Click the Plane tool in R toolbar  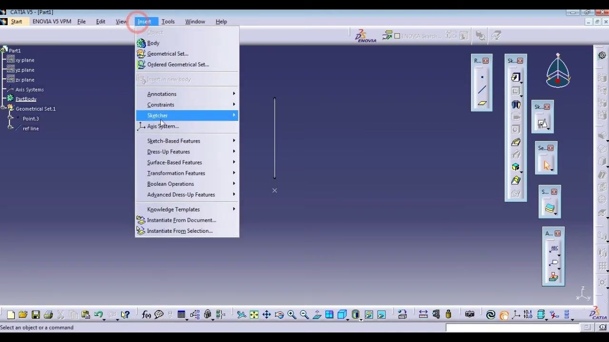pyautogui.click(x=482, y=103)
